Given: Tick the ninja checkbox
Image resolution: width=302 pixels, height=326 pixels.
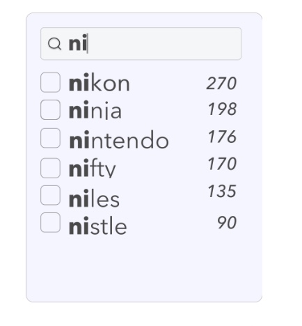Looking at the screenshot, I should click(x=51, y=109).
